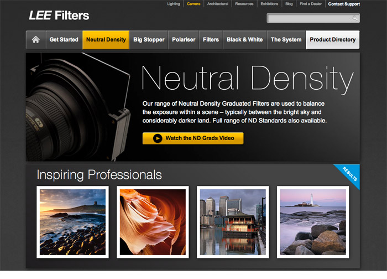Open the Big Stopper tab
Viewport: 387px width, 279px height.
149,40
